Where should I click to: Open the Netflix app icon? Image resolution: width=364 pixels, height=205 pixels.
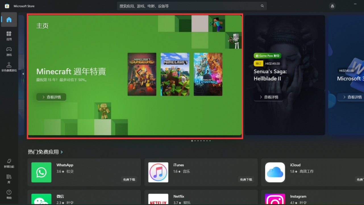coord(158,199)
